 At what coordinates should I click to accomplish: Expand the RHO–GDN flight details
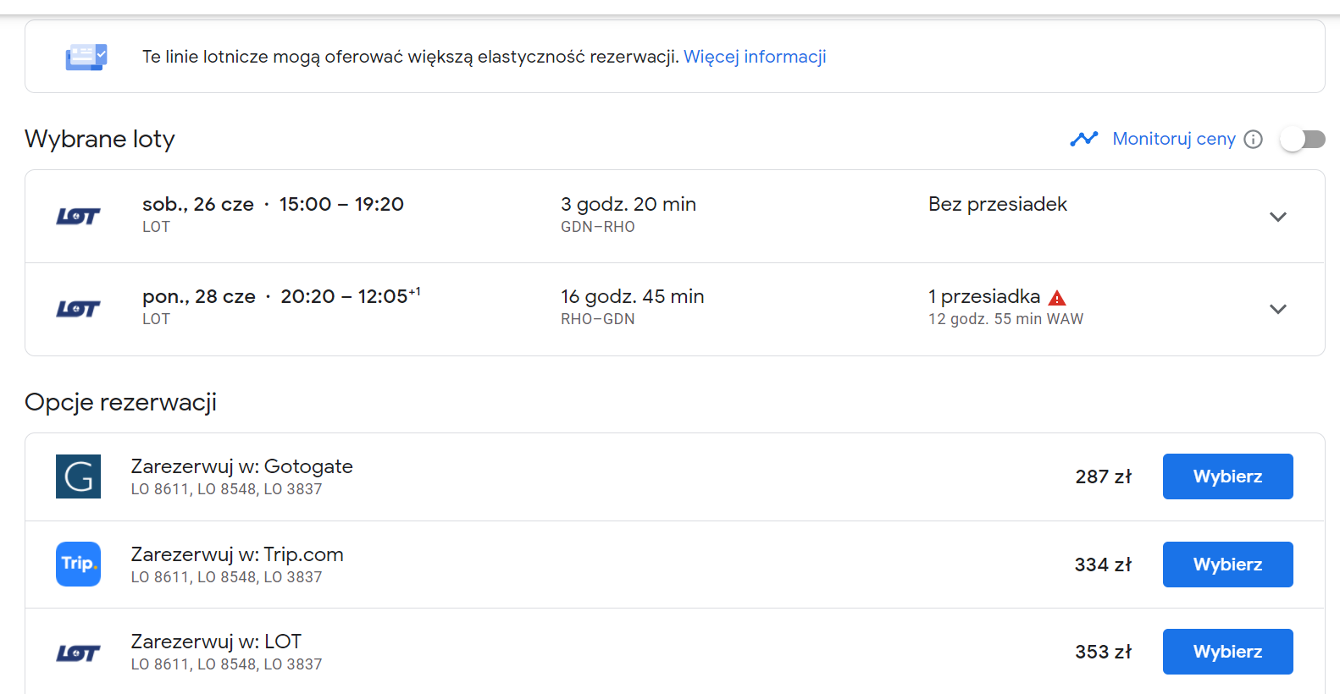click(1278, 309)
